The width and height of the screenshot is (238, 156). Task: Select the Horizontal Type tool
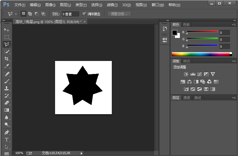click(7, 140)
